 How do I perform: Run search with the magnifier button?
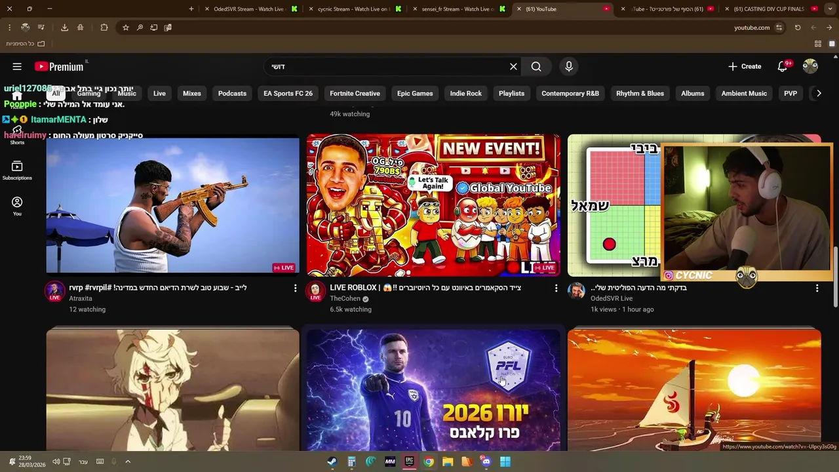pyautogui.click(x=536, y=66)
